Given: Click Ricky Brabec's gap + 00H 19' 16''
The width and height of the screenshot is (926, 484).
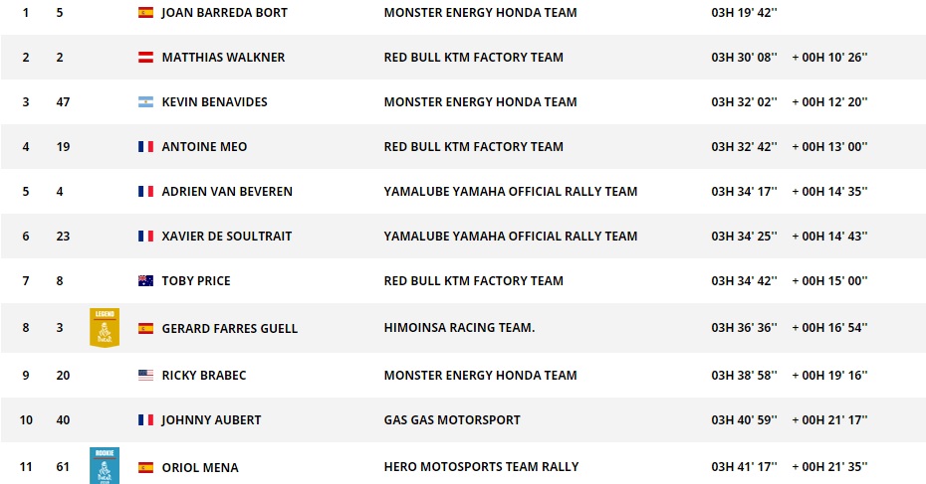Looking at the screenshot, I should (x=829, y=376).
